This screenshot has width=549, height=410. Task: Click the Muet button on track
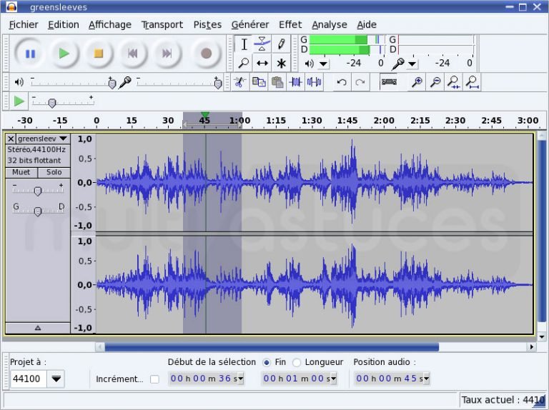(x=21, y=172)
